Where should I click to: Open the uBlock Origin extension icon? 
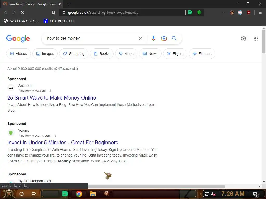click(249, 12)
